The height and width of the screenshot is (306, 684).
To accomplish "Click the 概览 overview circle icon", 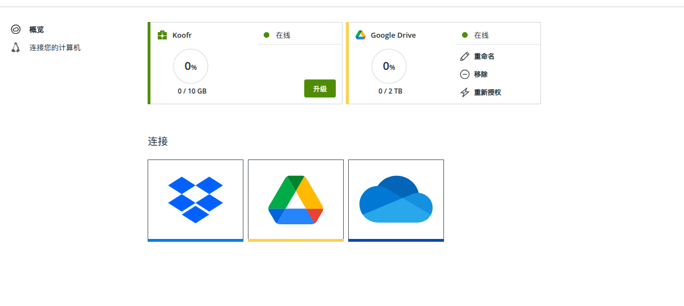I will pos(16,30).
